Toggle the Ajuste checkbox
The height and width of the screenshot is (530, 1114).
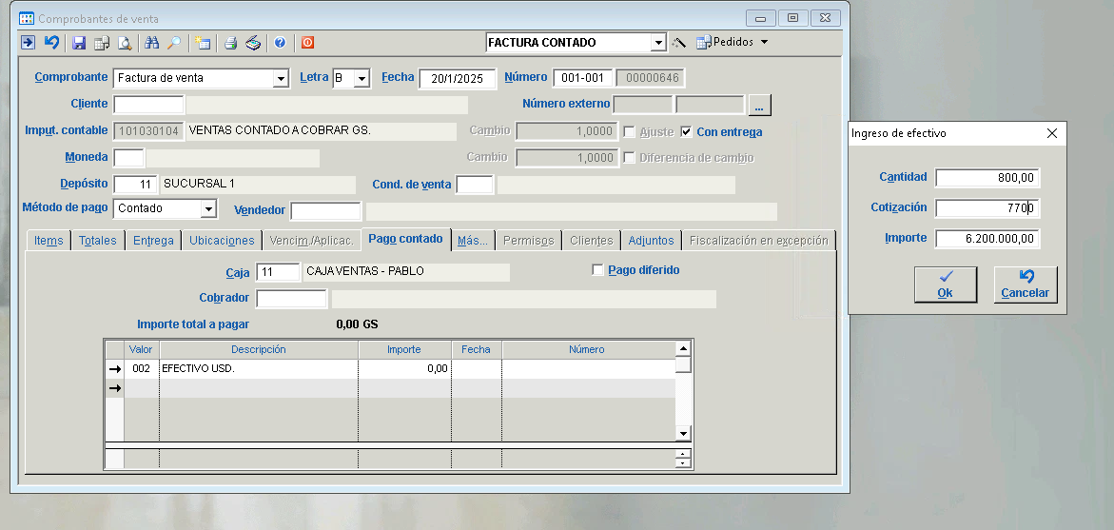click(629, 132)
